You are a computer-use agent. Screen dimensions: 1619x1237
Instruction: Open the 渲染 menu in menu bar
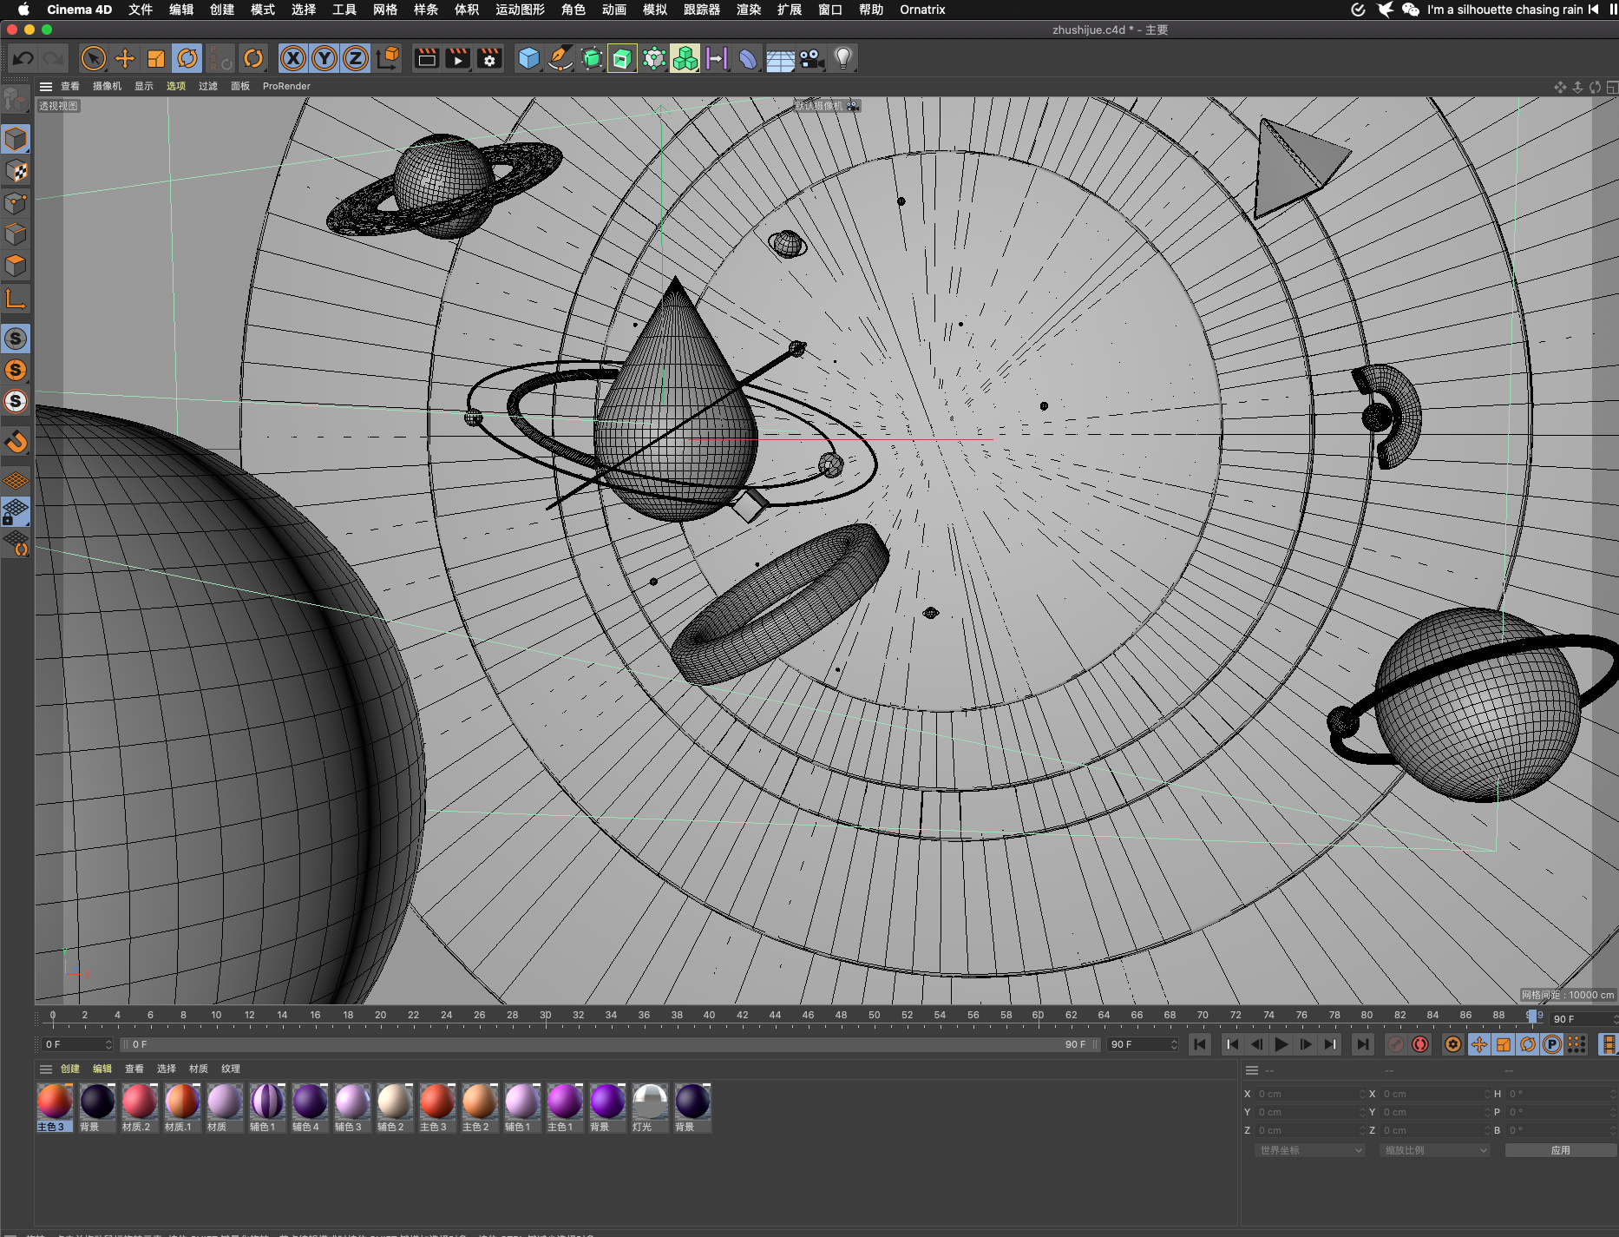[x=748, y=10]
